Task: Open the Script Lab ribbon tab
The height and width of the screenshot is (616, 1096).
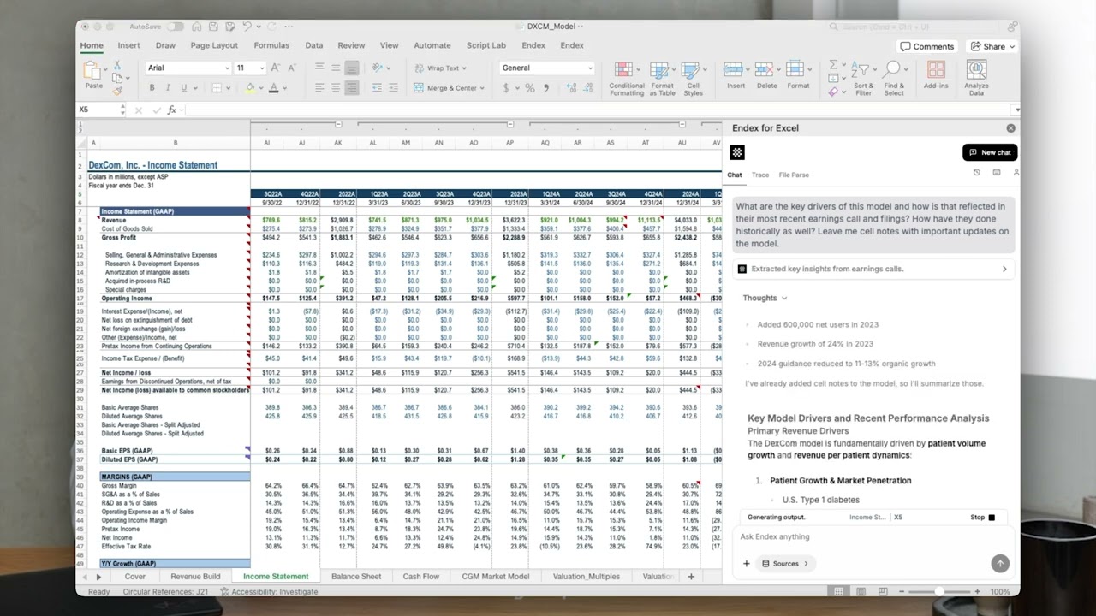Action: 485,45
